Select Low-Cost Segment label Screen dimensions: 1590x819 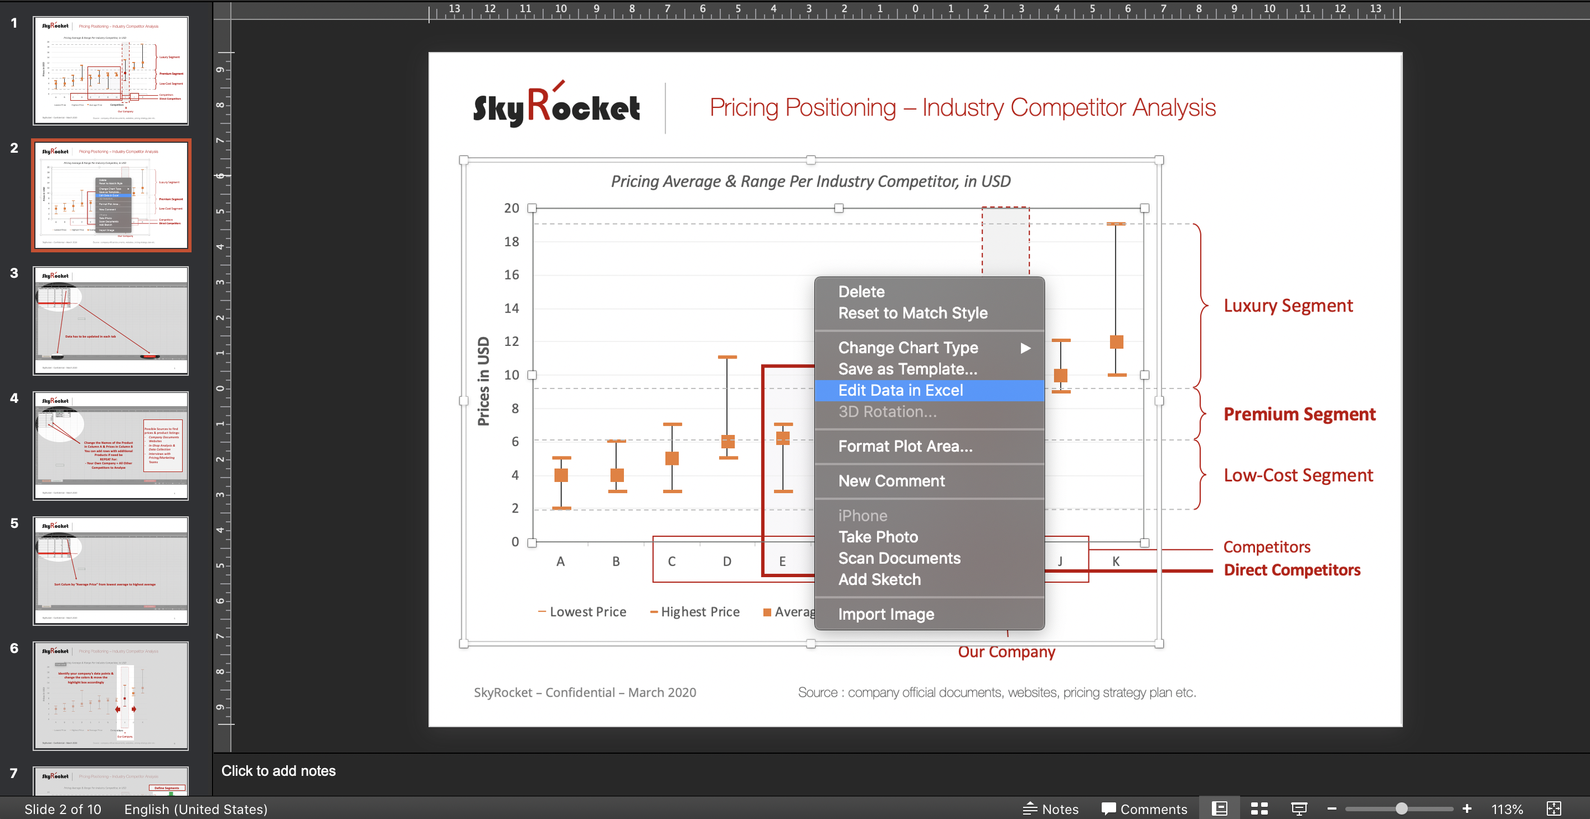[x=1298, y=475]
